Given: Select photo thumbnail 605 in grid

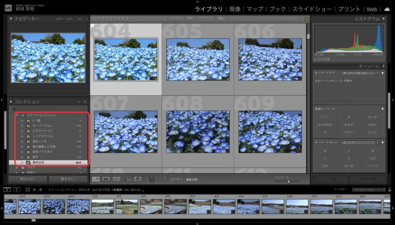Looking at the screenshot, I should (x=198, y=59).
